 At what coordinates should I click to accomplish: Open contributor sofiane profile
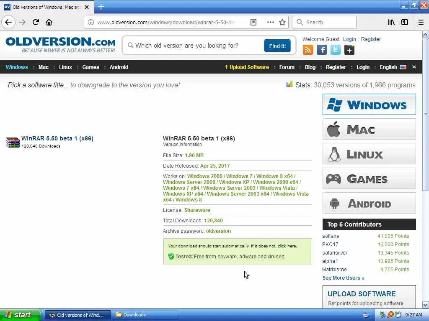click(331, 236)
